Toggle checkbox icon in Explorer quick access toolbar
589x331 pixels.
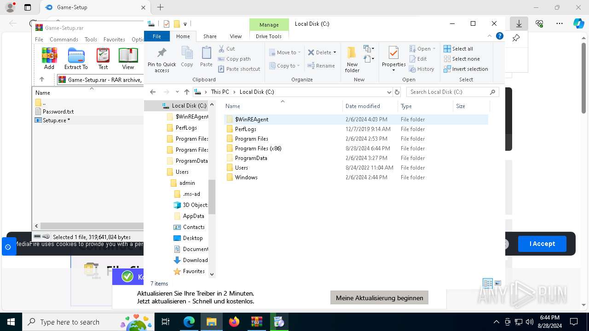[167, 24]
